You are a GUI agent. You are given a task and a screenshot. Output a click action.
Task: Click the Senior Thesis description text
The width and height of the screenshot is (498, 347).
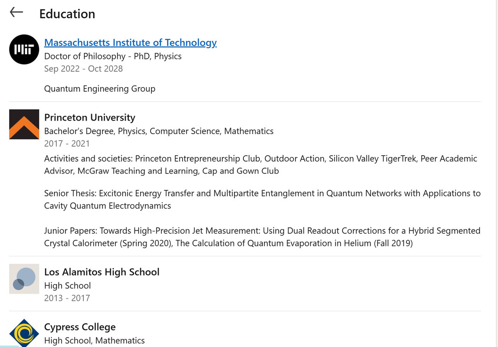262,200
